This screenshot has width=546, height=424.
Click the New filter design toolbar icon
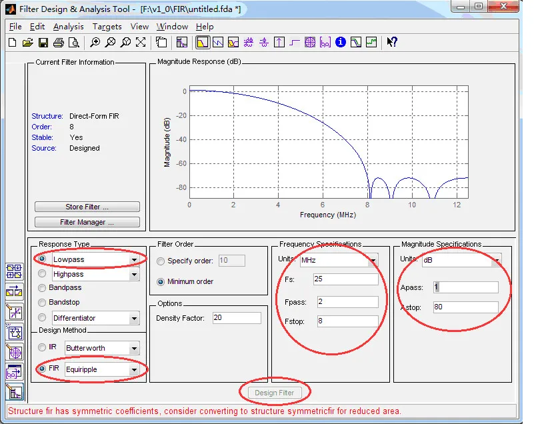[x=13, y=43]
